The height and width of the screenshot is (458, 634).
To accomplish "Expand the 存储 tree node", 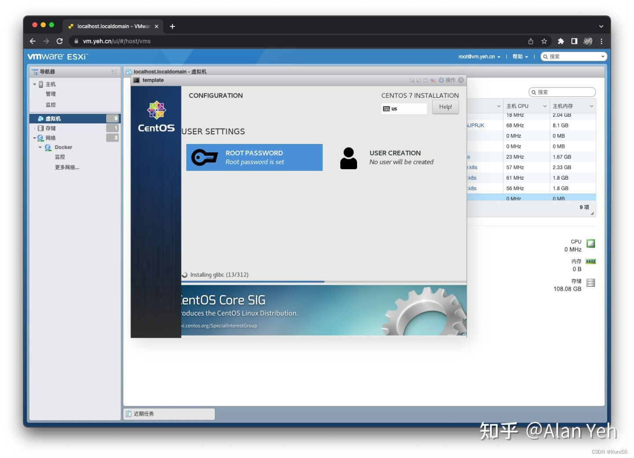I will point(34,128).
